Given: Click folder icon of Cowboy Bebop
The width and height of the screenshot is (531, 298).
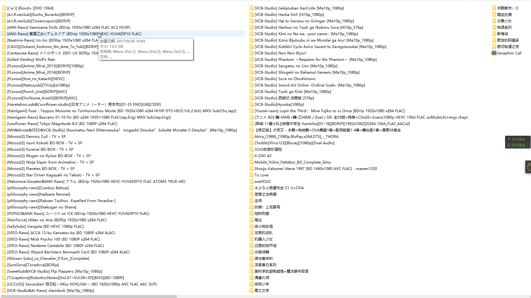Looking at the screenshot, I should coord(4,188).
